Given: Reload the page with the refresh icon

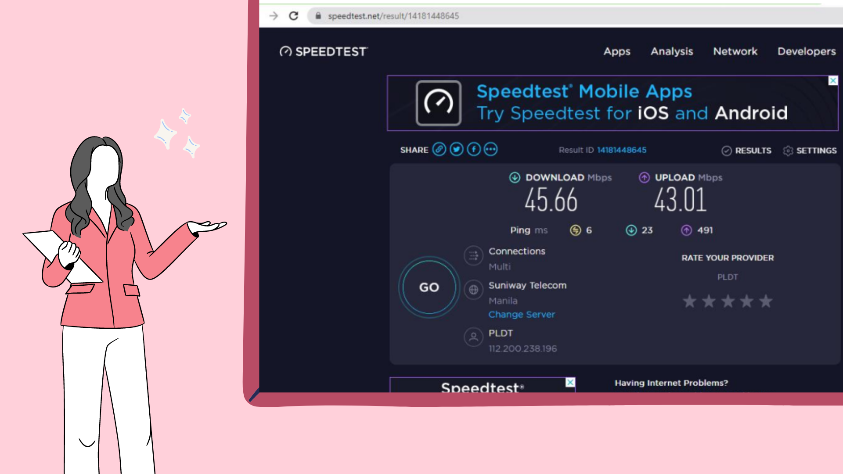Looking at the screenshot, I should coord(294,16).
